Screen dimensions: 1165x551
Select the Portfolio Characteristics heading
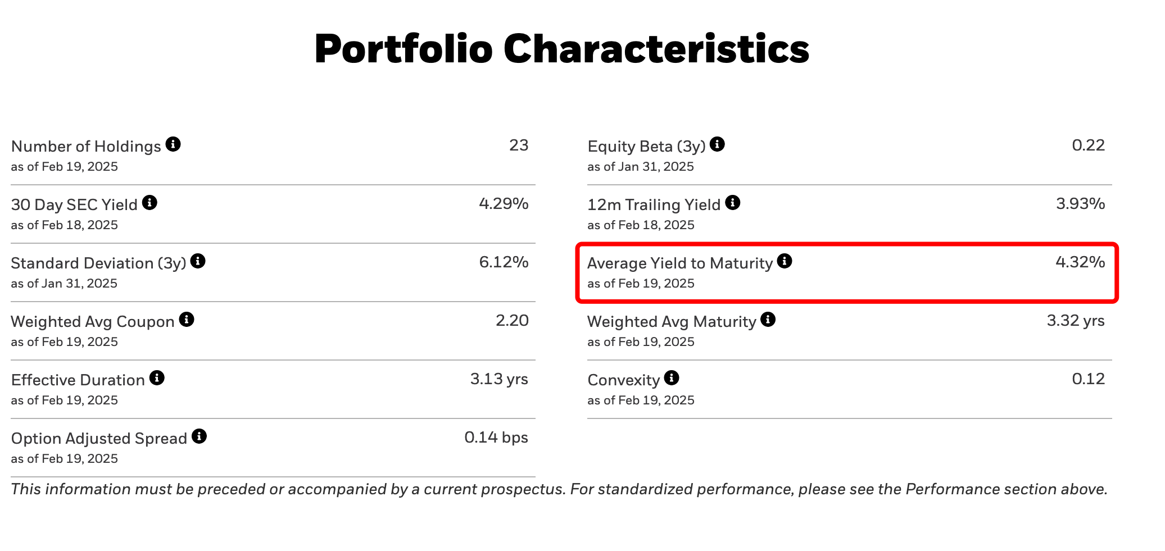(x=562, y=49)
